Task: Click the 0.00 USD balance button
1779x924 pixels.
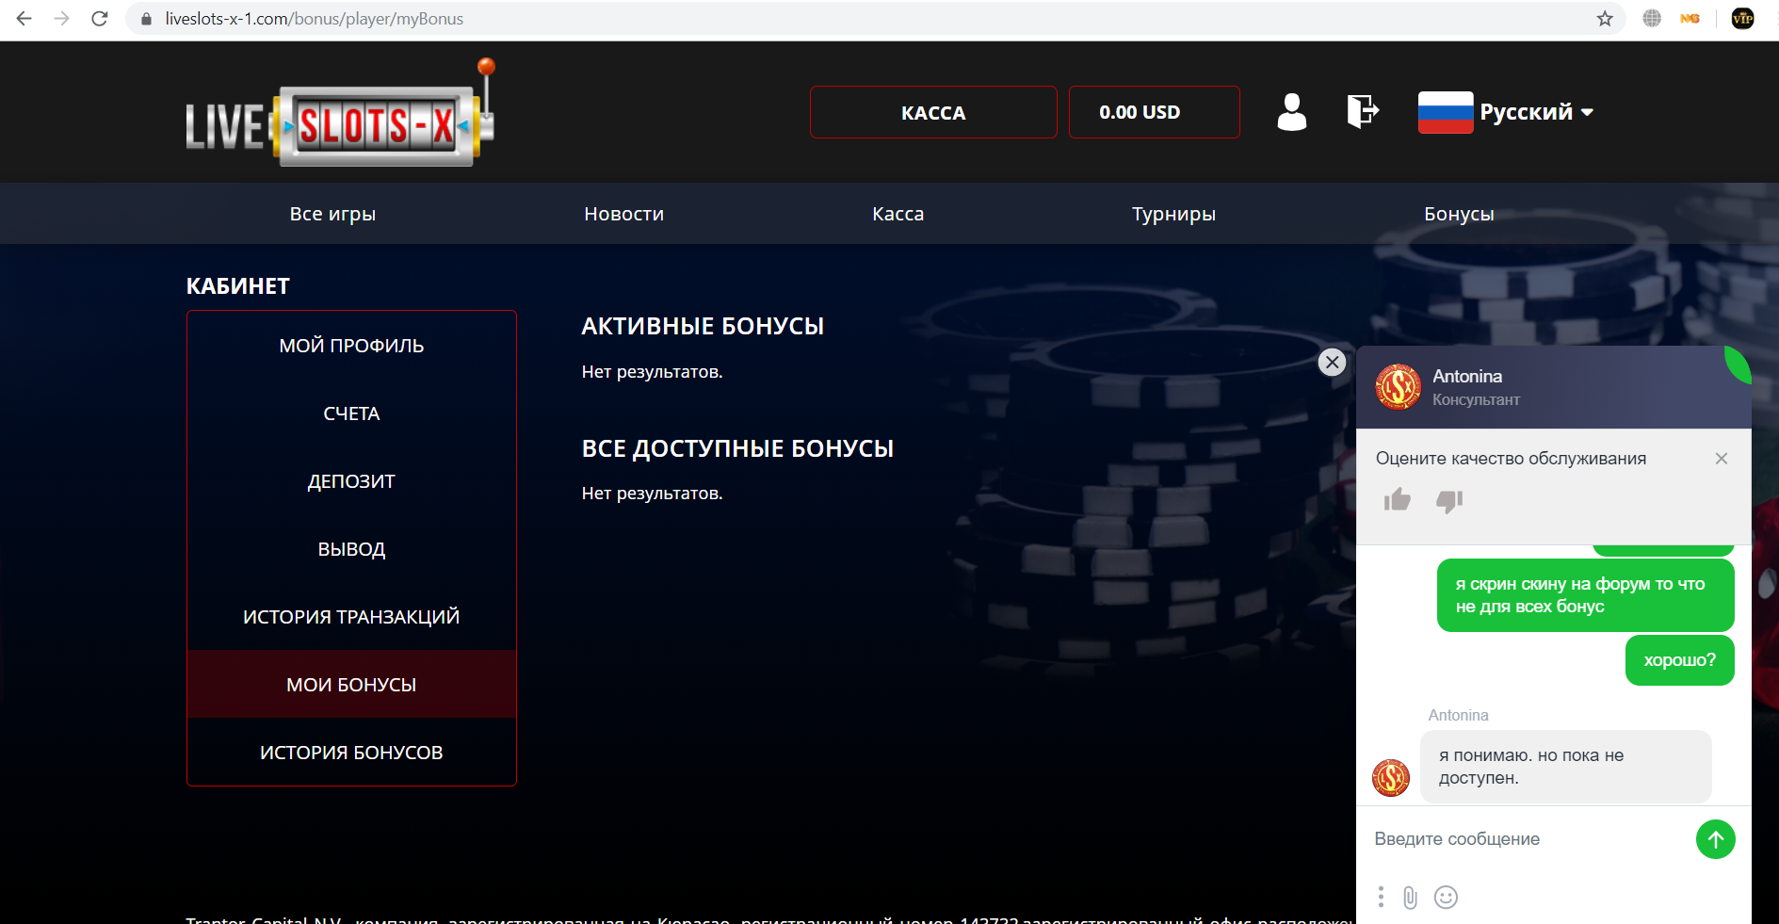Action: 1154,112
